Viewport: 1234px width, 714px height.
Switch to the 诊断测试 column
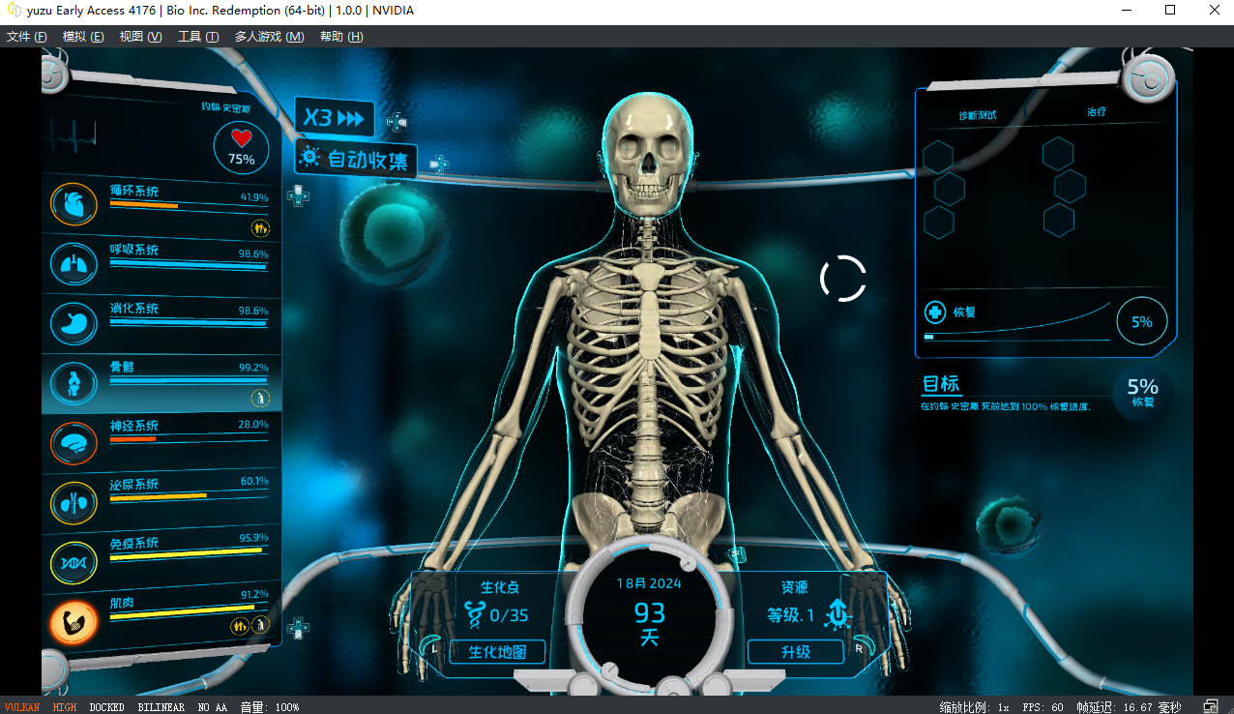977,115
